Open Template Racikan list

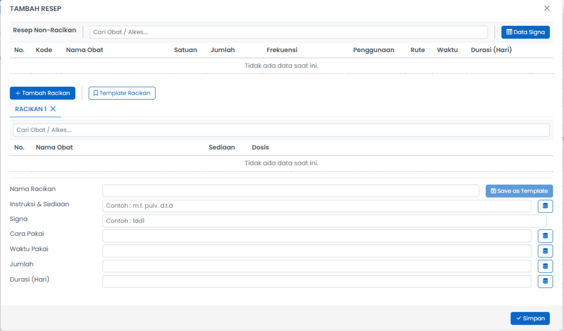[x=122, y=93]
